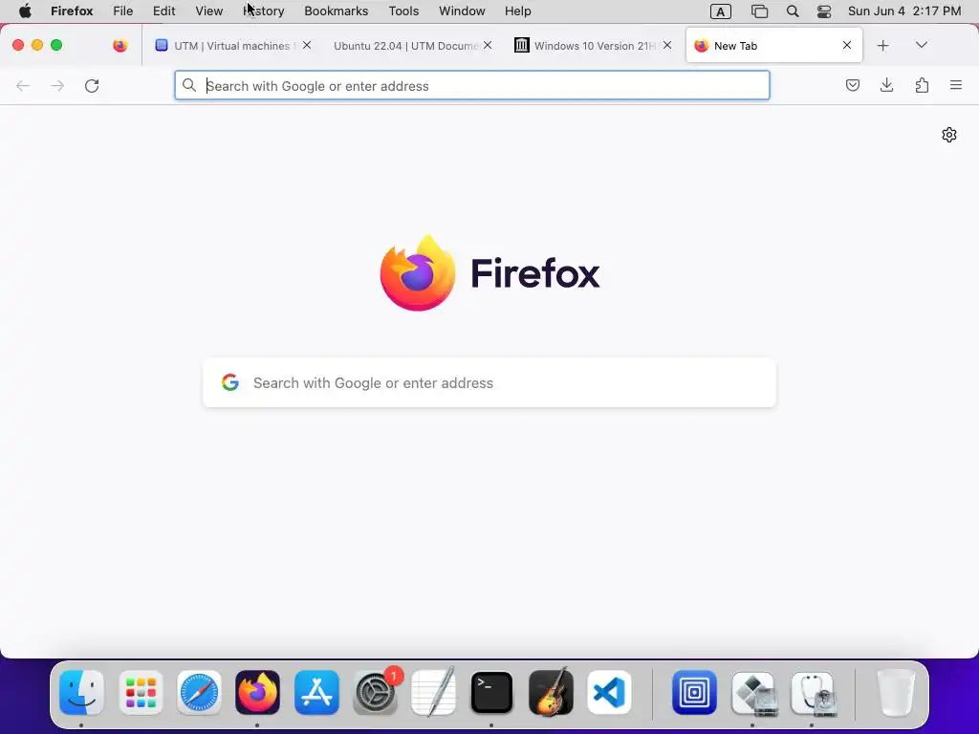
Task: Click the forward navigation arrow
Action: click(x=57, y=85)
